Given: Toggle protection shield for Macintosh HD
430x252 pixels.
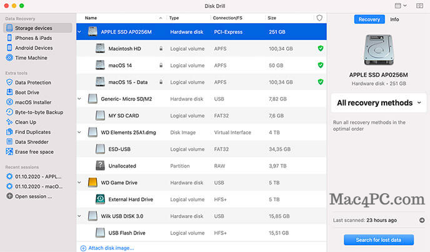Looking at the screenshot, I should (320, 48).
